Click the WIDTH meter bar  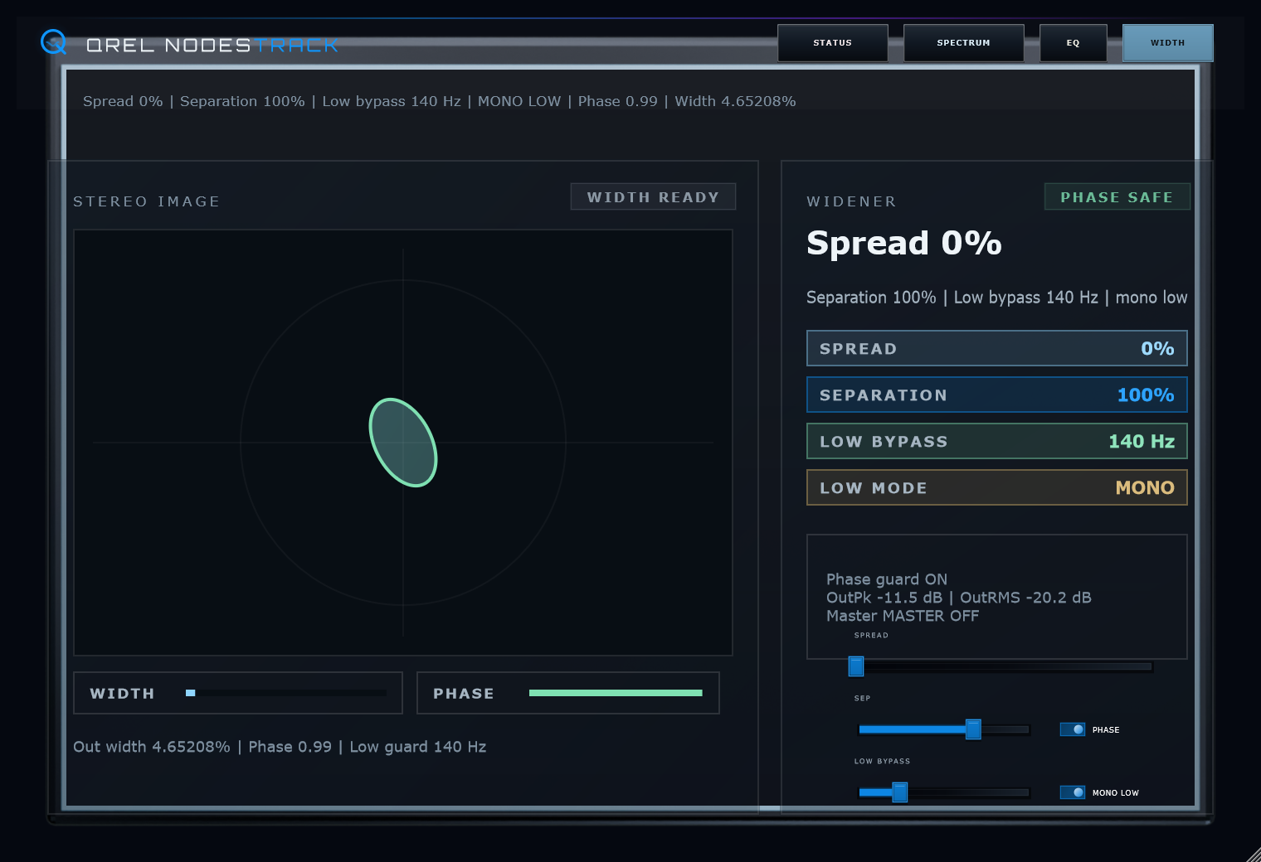coord(286,693)
